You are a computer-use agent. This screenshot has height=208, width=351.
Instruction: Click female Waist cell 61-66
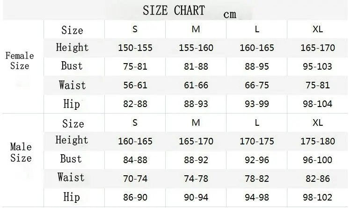(x=196, y=85)
